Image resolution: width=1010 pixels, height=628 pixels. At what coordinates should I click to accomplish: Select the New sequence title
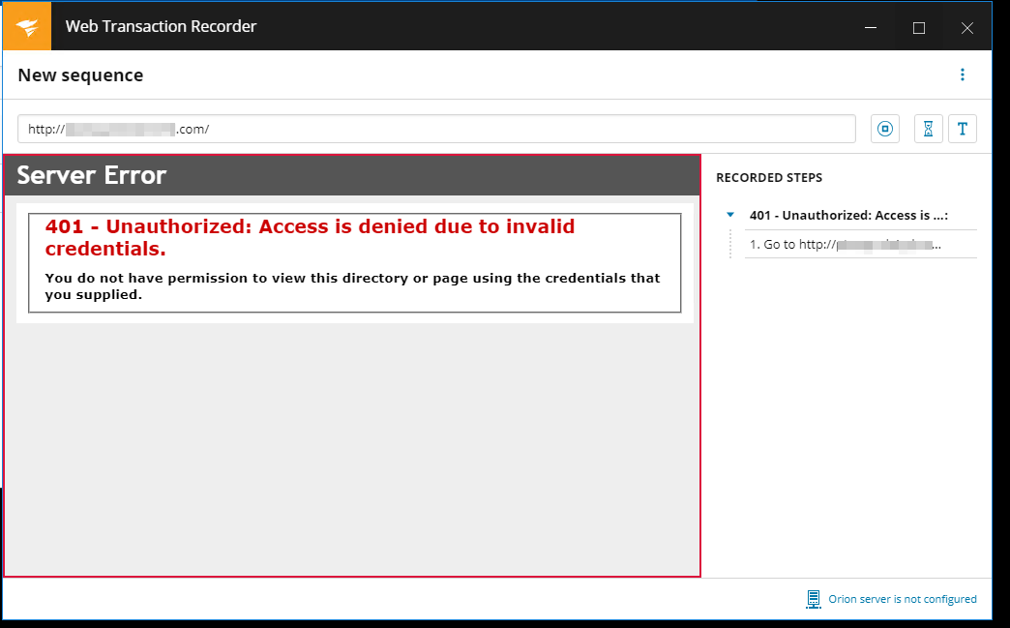(x=80, y=75)
